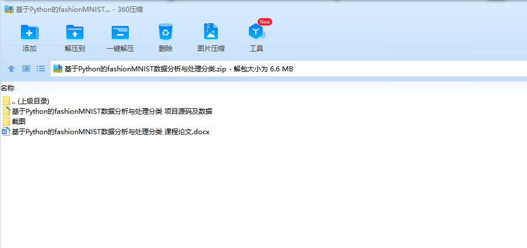The width and height of the screenshot is (527, 248).
Task: Select the 课程论文.docx file
Action: click(x=106, y=132)
